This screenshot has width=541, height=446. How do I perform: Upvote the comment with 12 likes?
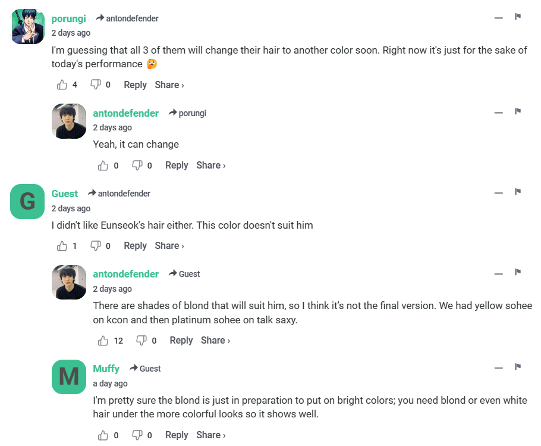pos(104,341)
